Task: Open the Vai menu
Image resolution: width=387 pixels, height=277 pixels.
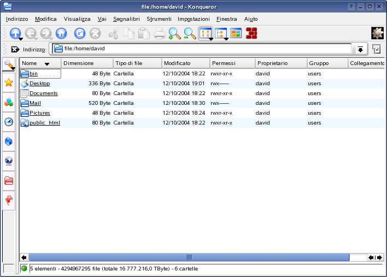Action: click(x=102, y=19)
